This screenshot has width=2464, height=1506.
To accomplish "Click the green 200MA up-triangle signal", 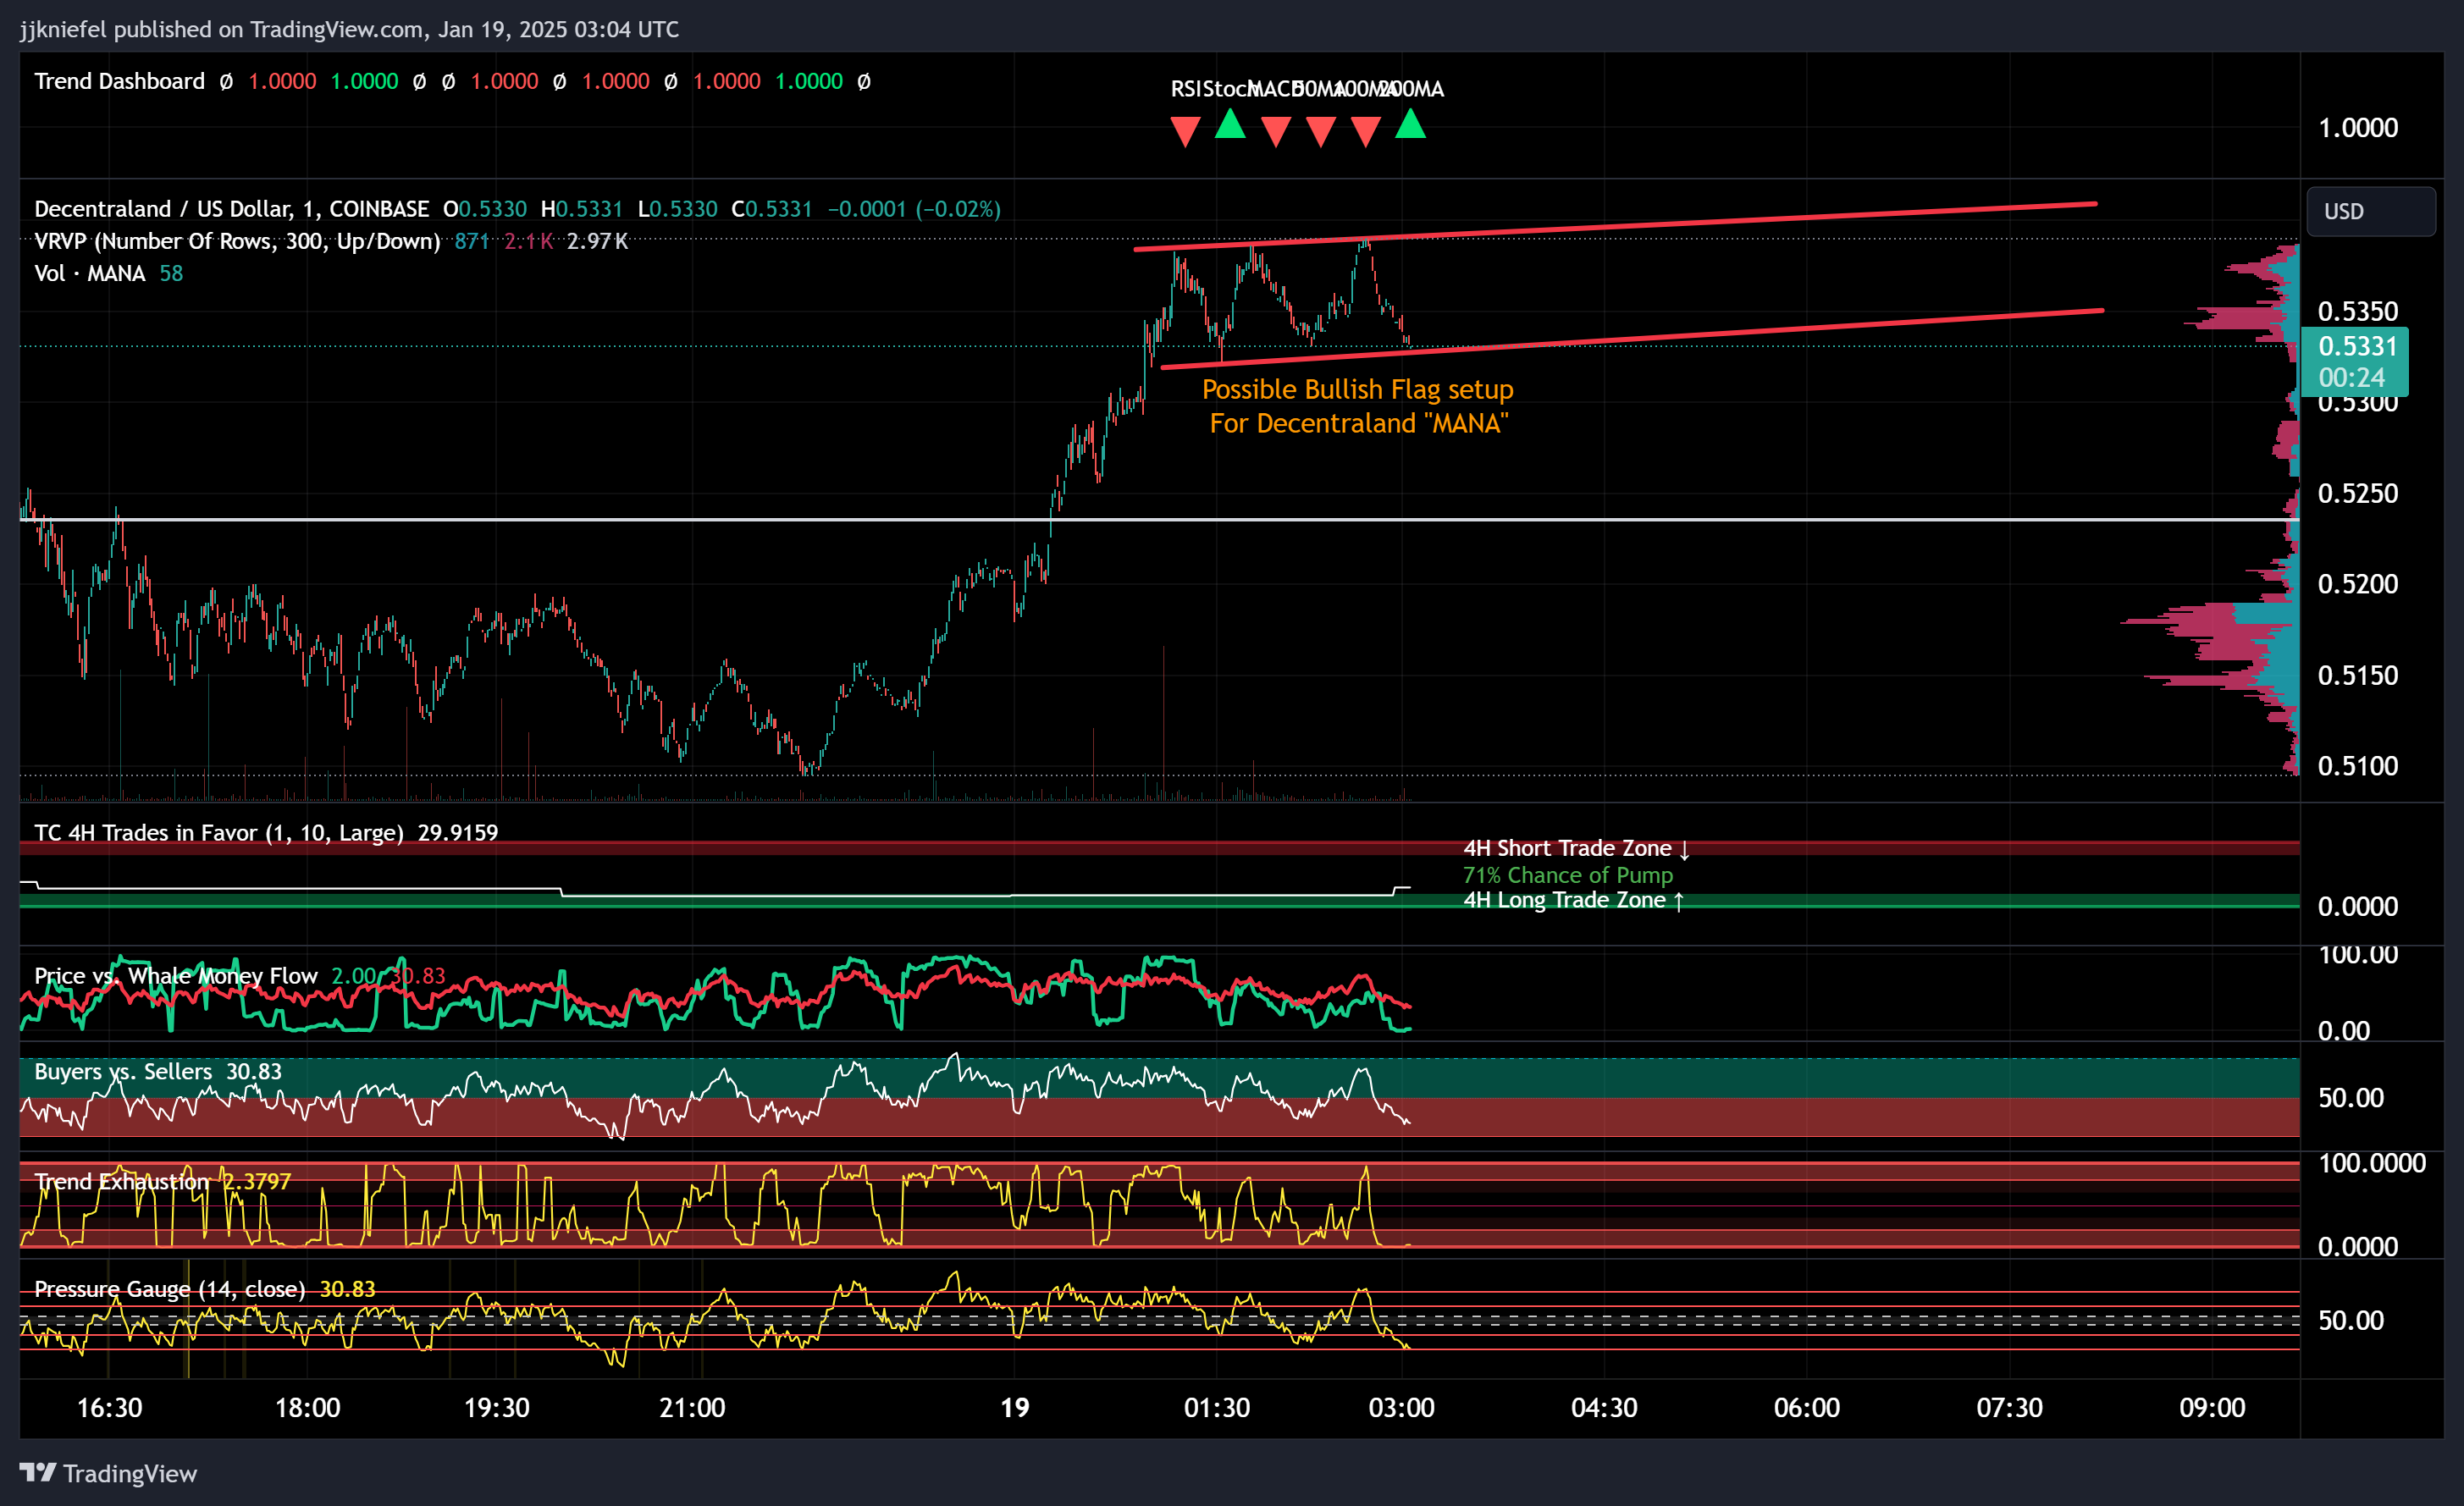I will pyautogui.click(x=1410, y=124).
